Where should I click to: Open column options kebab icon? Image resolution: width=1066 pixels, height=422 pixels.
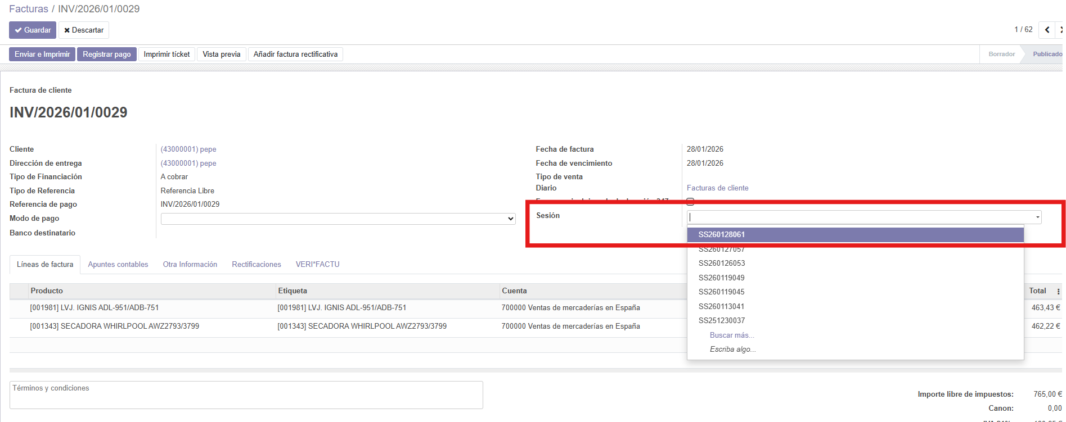[x=1058, y=291]
